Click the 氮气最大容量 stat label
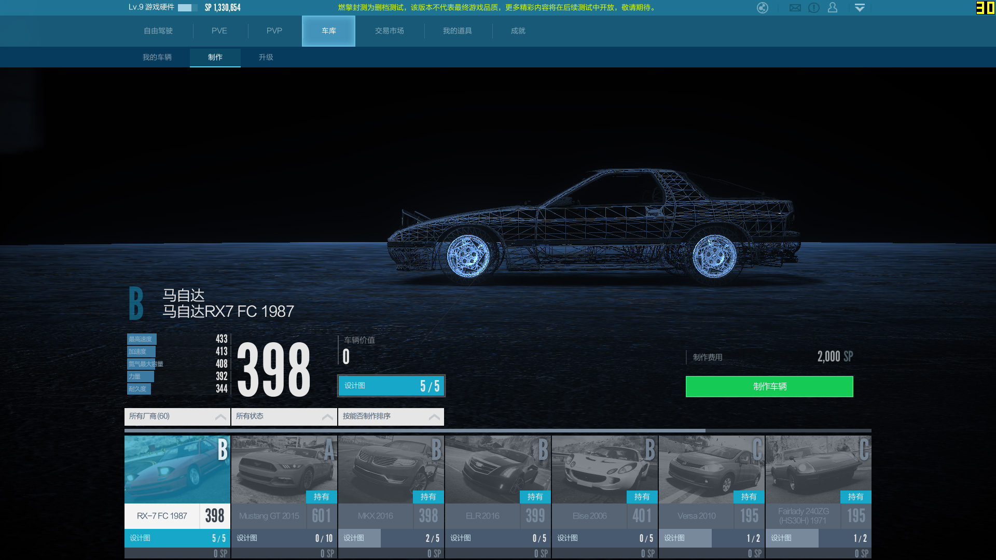The image size is (996, 560). tap(146, 364)
